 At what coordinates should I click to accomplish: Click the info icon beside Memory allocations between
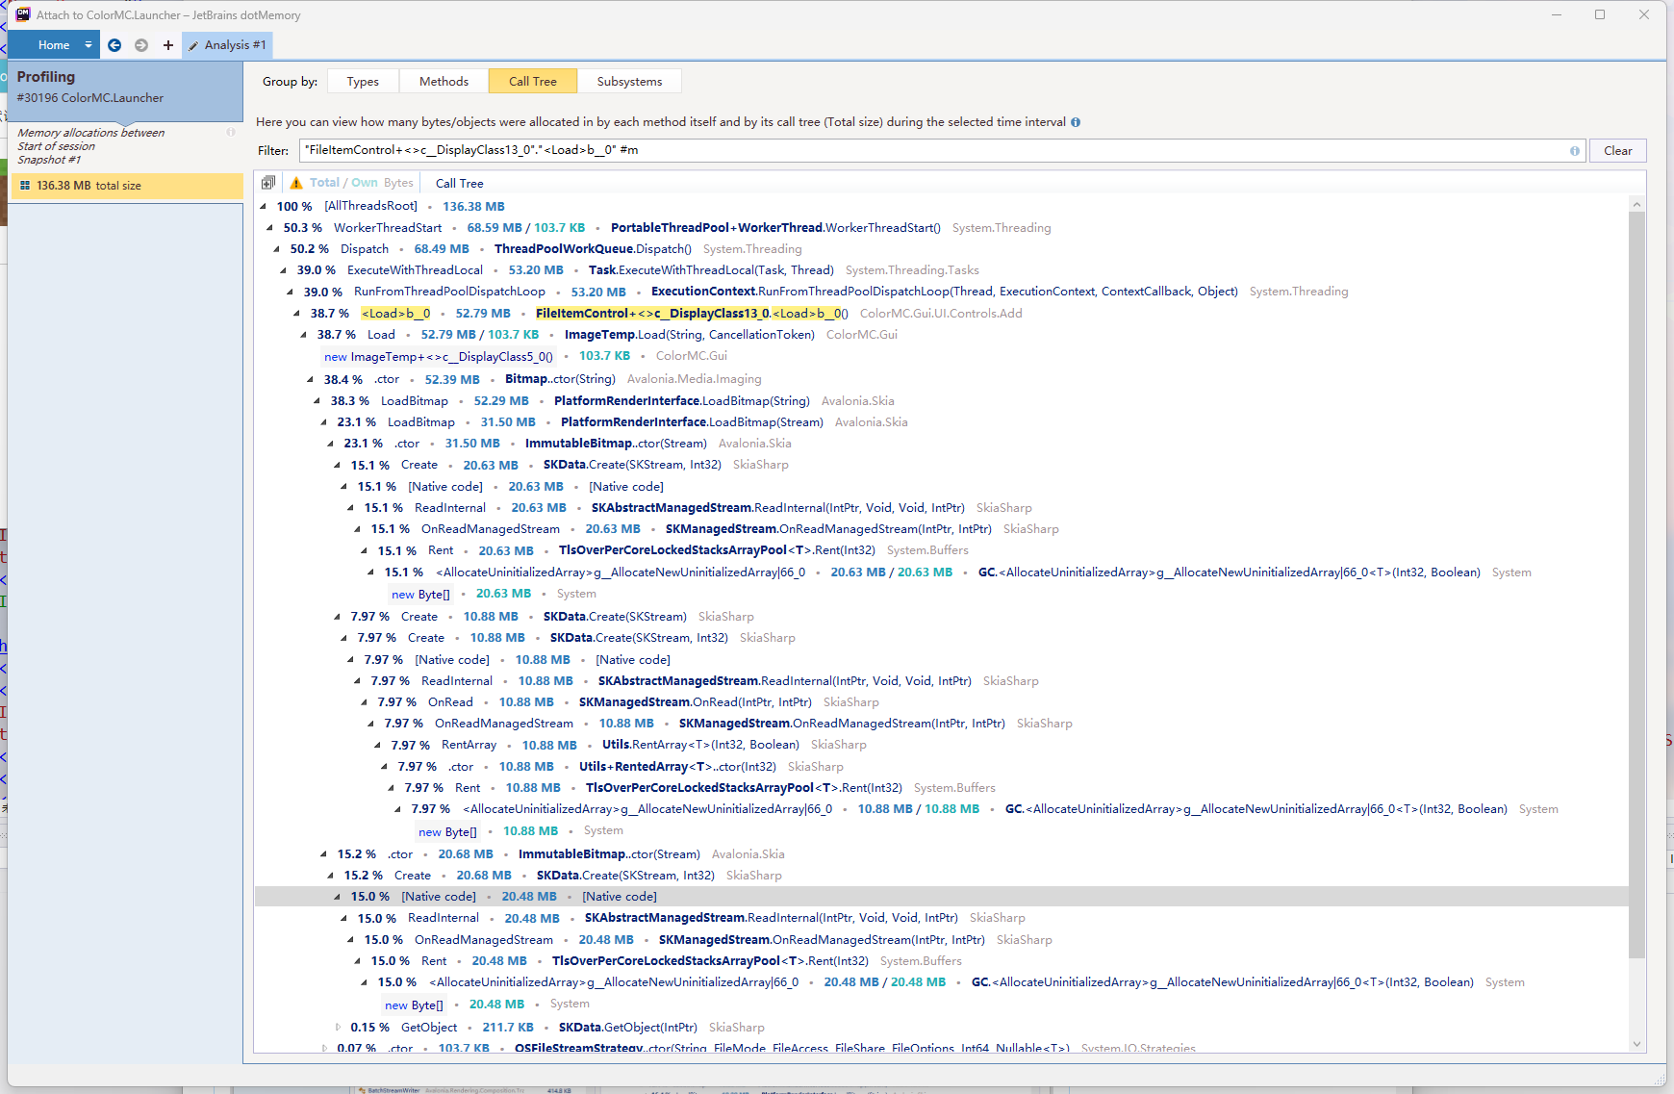230,132
